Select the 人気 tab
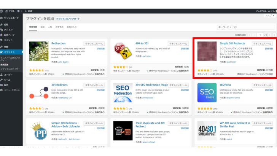Viewport: 277px width, 156px height. tap(50, 27)
